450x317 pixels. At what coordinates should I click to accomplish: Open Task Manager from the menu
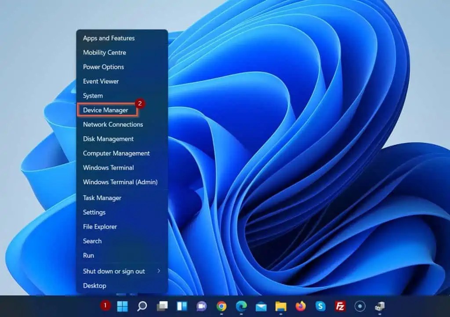pos(102,198)
